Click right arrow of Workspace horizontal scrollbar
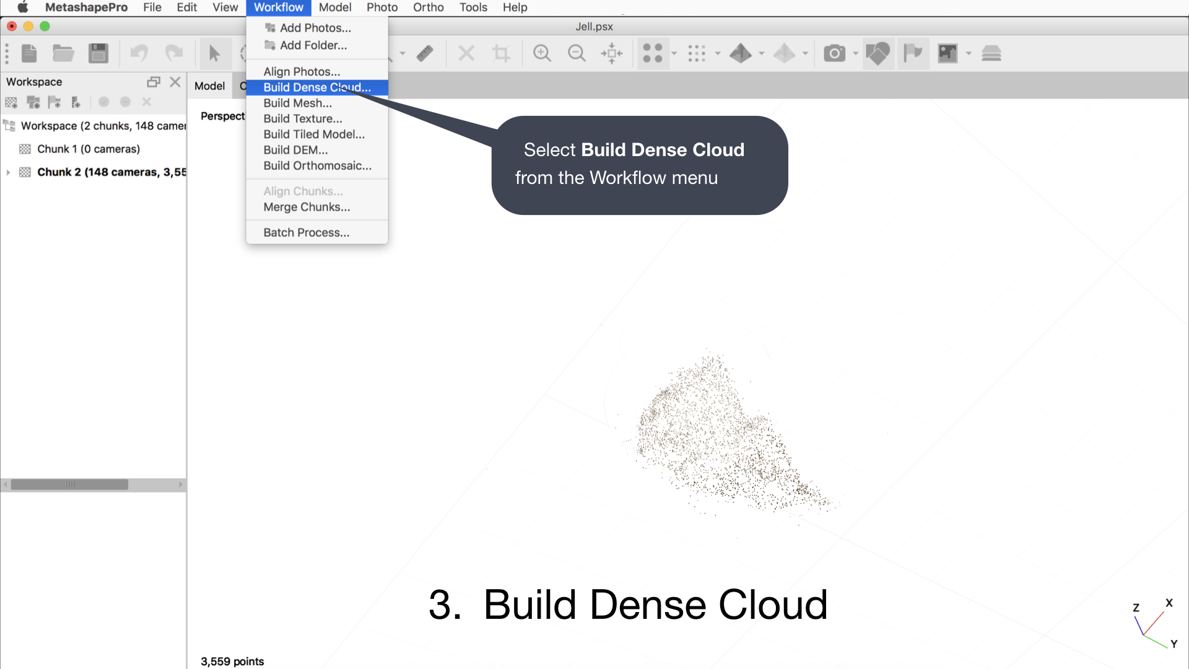1189x669 pixels. pyautogui.click(x=181, y=484)
